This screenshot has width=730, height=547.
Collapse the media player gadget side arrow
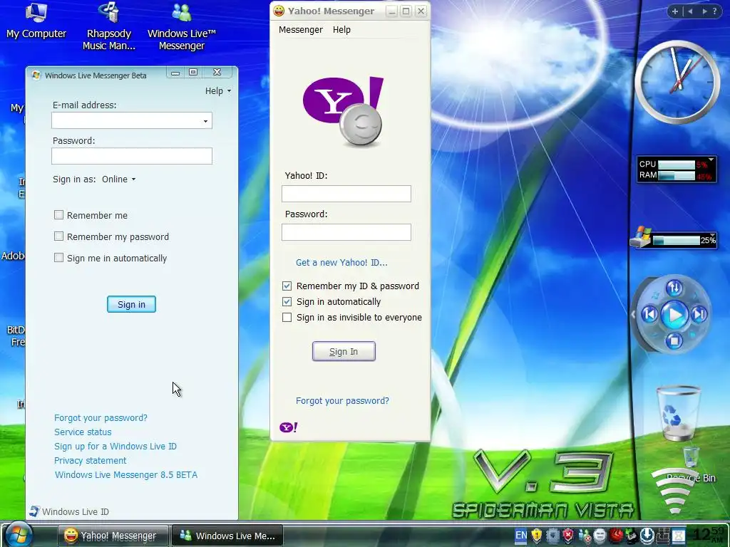pyautogui.click(x=633, y=314)
